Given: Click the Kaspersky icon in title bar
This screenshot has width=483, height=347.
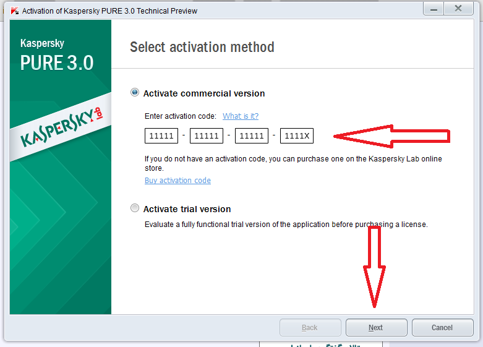Looking at the screenshot, I should (14, 11).
